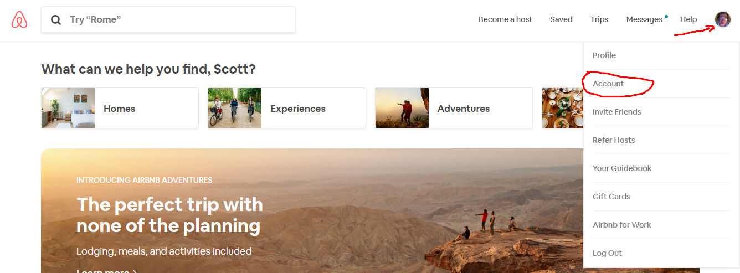Viewport: 740px width, 273px height.
Task: Open the Saved listings link
Action: click(561, 19)
